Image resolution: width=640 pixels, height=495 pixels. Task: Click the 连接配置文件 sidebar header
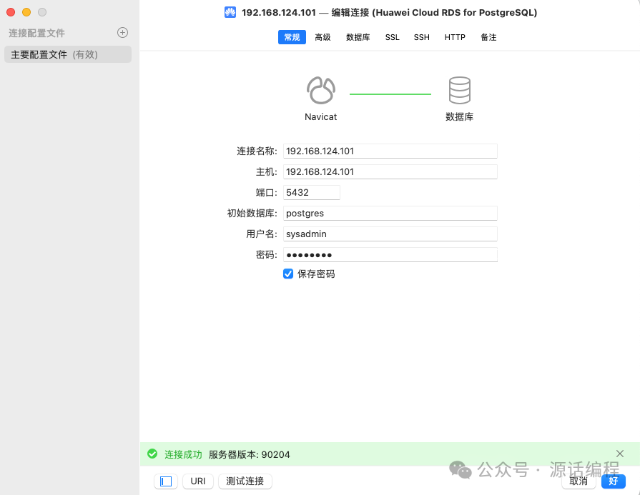tap(36, 33)
